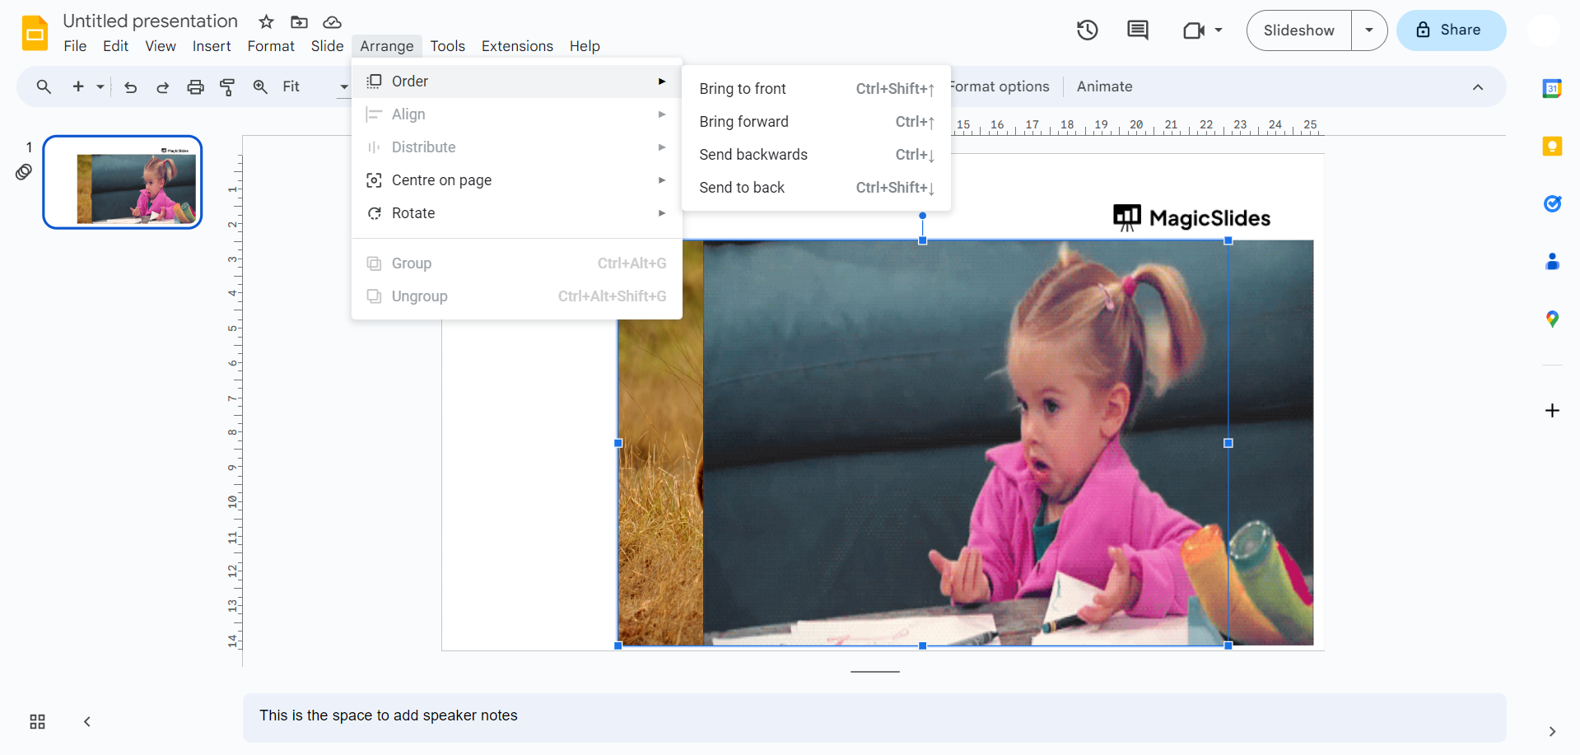The width and height of the screenshot is (1580, 755).
Task: Select slide 1 thumbnail in filmstrip
Action: coord(123,182)
